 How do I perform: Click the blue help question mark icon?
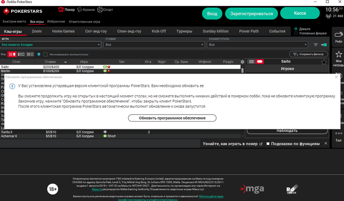pyautogui.click(x=39, y=54)
